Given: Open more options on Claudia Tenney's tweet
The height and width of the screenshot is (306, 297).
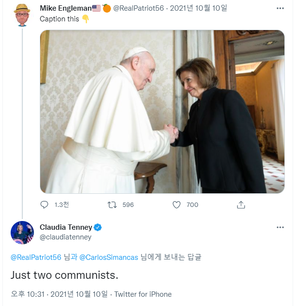Looking at the screenshot, I should coord(280,227).
